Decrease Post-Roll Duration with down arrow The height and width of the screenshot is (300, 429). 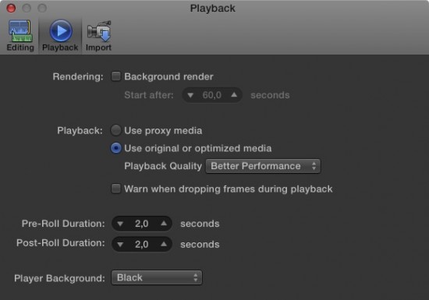click(120, 245)
